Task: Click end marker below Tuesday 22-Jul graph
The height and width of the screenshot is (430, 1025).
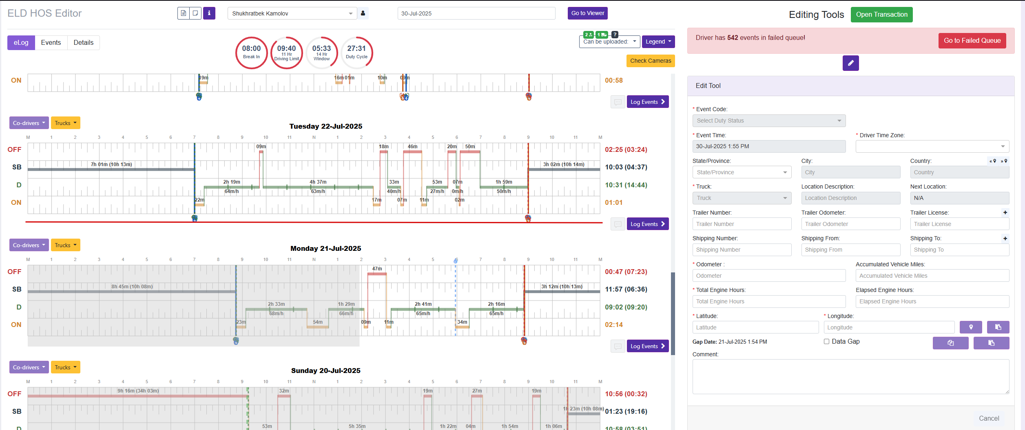Action: click(528, 218)
